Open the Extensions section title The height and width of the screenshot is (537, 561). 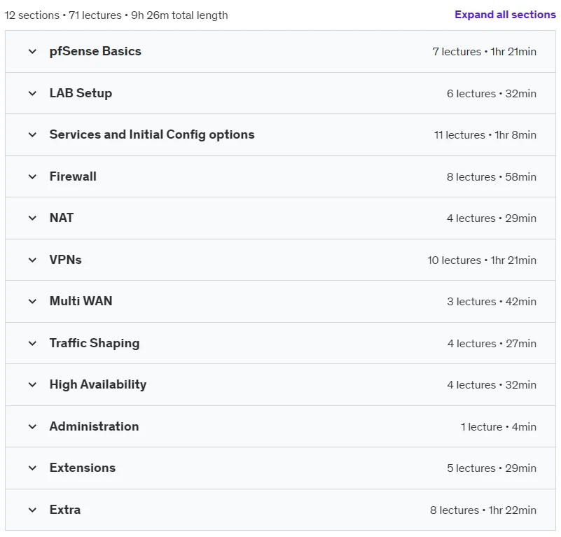83,468
